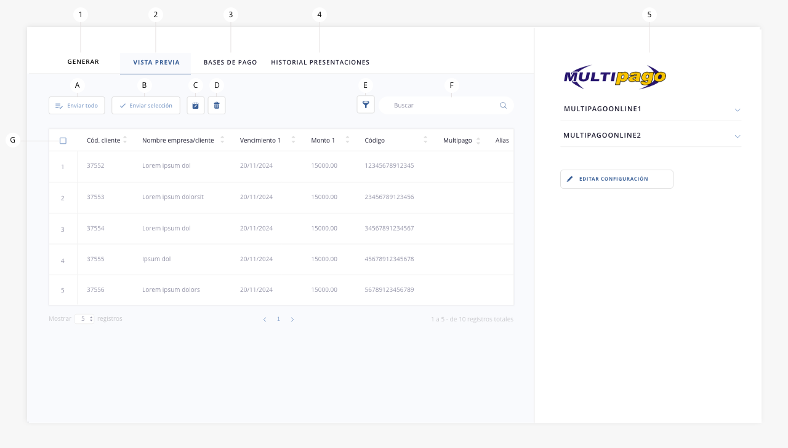
Task: Click the records total text '1 a 5 - de 10'
Action: 472,320
